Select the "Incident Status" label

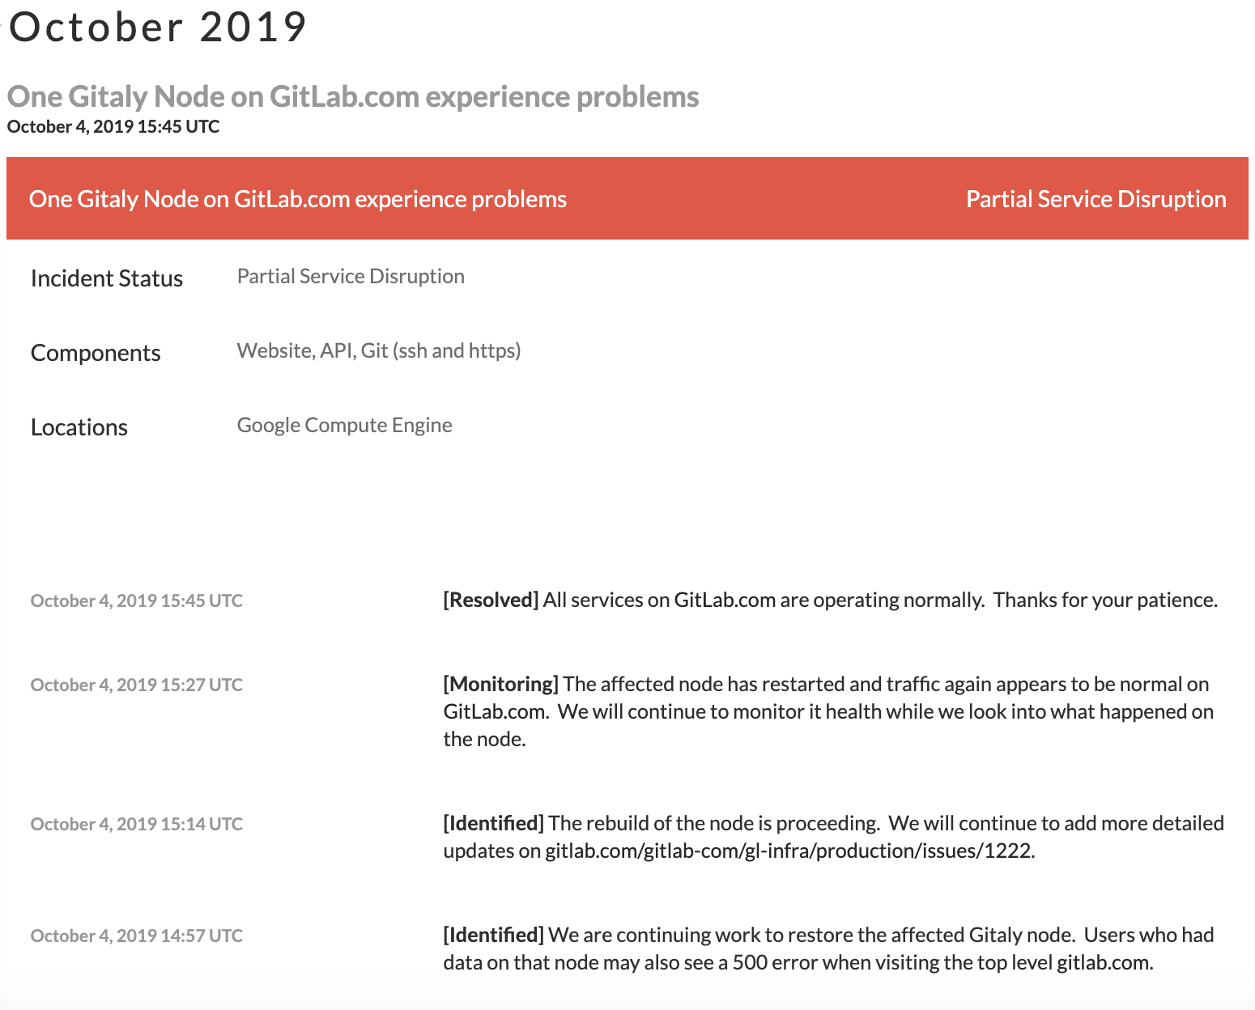(x=107, y=278)
